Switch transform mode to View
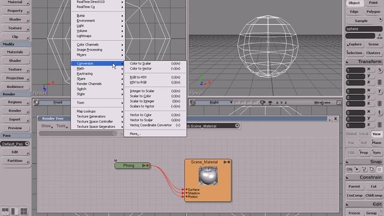Screen dimensions: 384x216 (x=376, y=134)
